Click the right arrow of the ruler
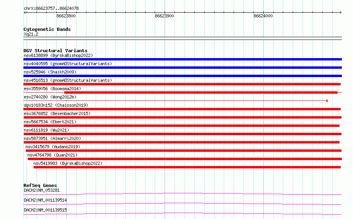 341,12
